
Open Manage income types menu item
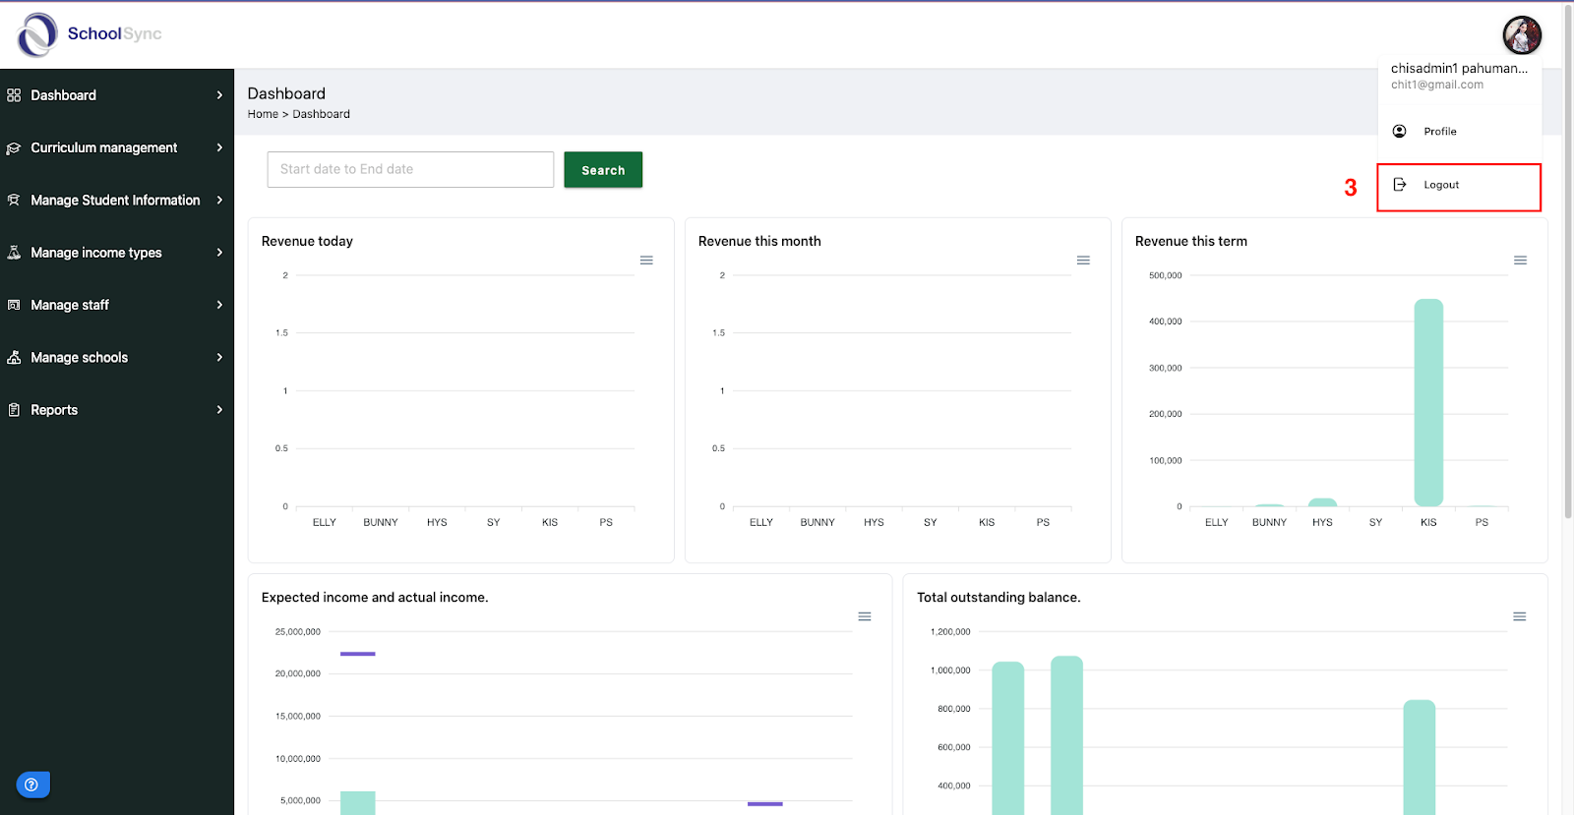(x=117, y=253)
